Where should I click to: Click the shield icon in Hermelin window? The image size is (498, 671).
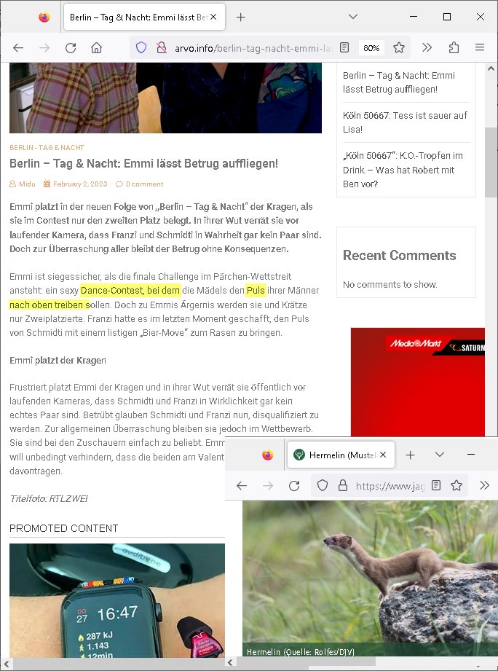pos(323,485)
